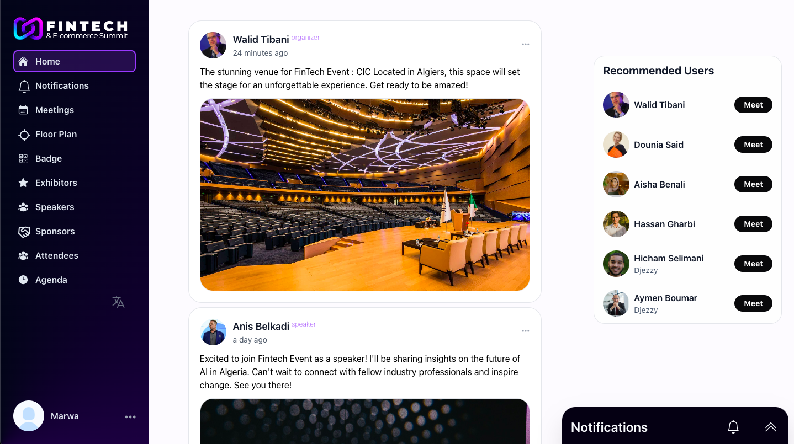Open the Sponsors handshake icon
794x444 pixels.
24,232
